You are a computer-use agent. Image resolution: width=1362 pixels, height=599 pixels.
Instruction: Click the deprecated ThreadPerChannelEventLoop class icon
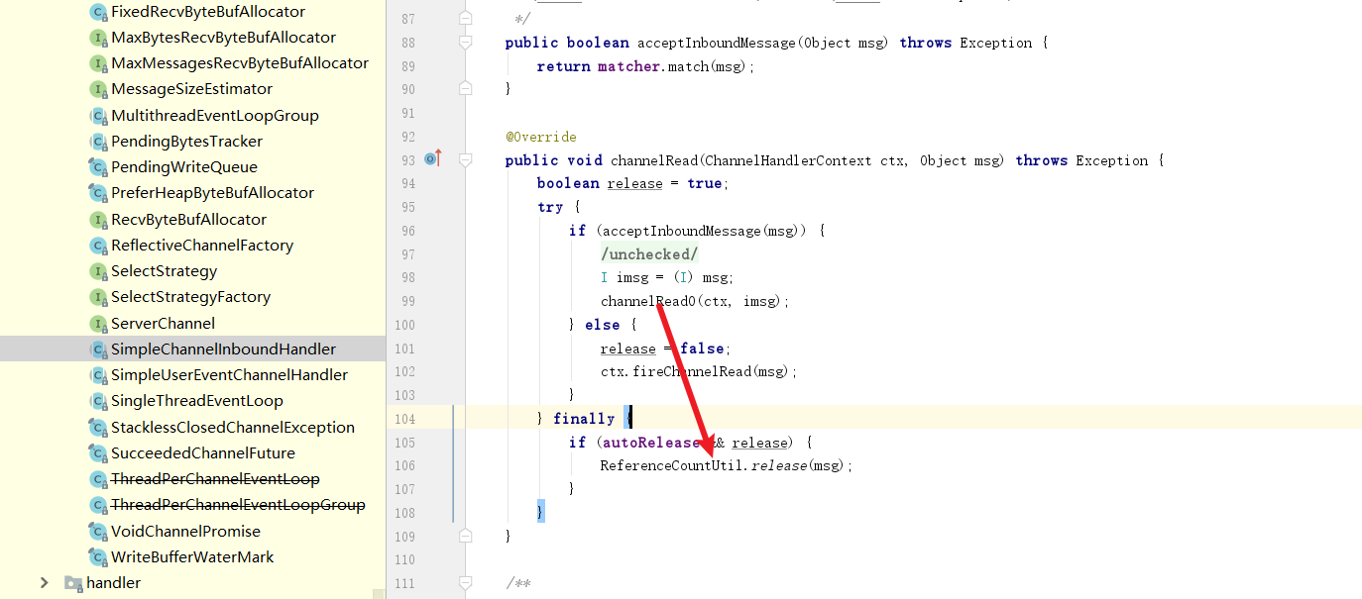click(x=98, y=479)
